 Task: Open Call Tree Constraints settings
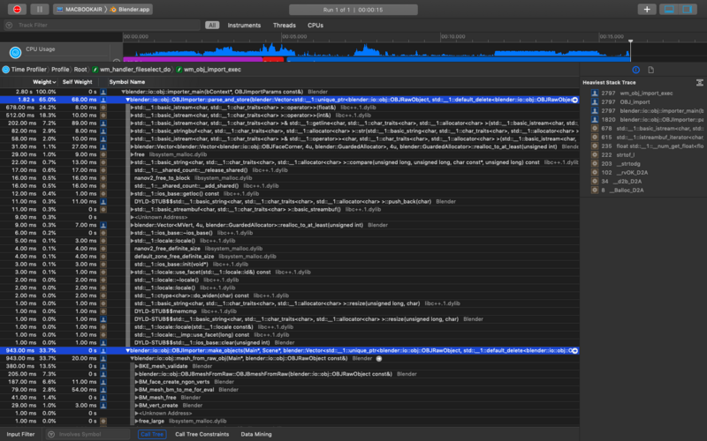(x=201, y=434)
